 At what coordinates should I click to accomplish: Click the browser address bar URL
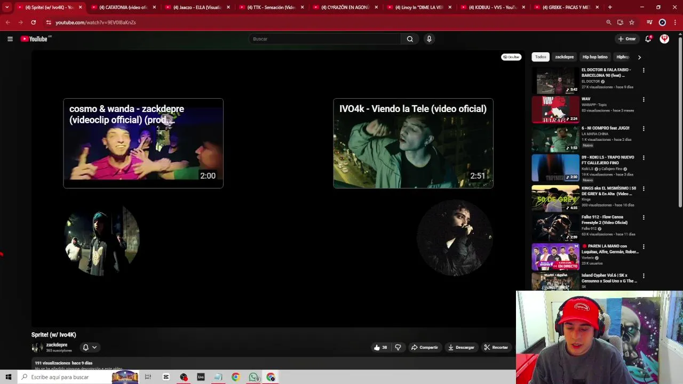96,22
